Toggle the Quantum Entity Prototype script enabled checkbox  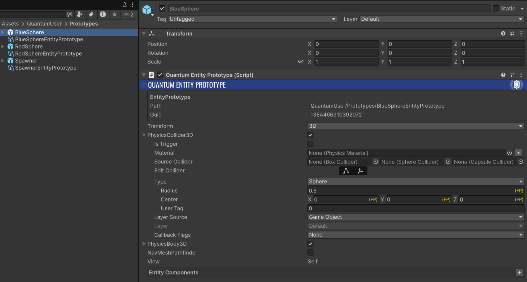(x=160, y=75)
